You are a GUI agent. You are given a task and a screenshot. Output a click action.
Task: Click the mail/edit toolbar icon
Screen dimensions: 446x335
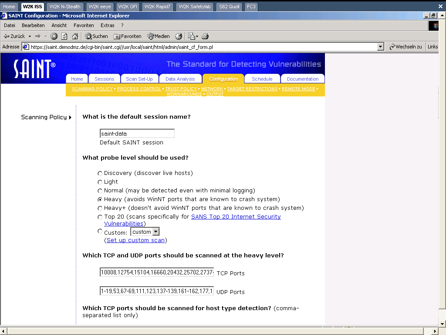pos(192,36)
